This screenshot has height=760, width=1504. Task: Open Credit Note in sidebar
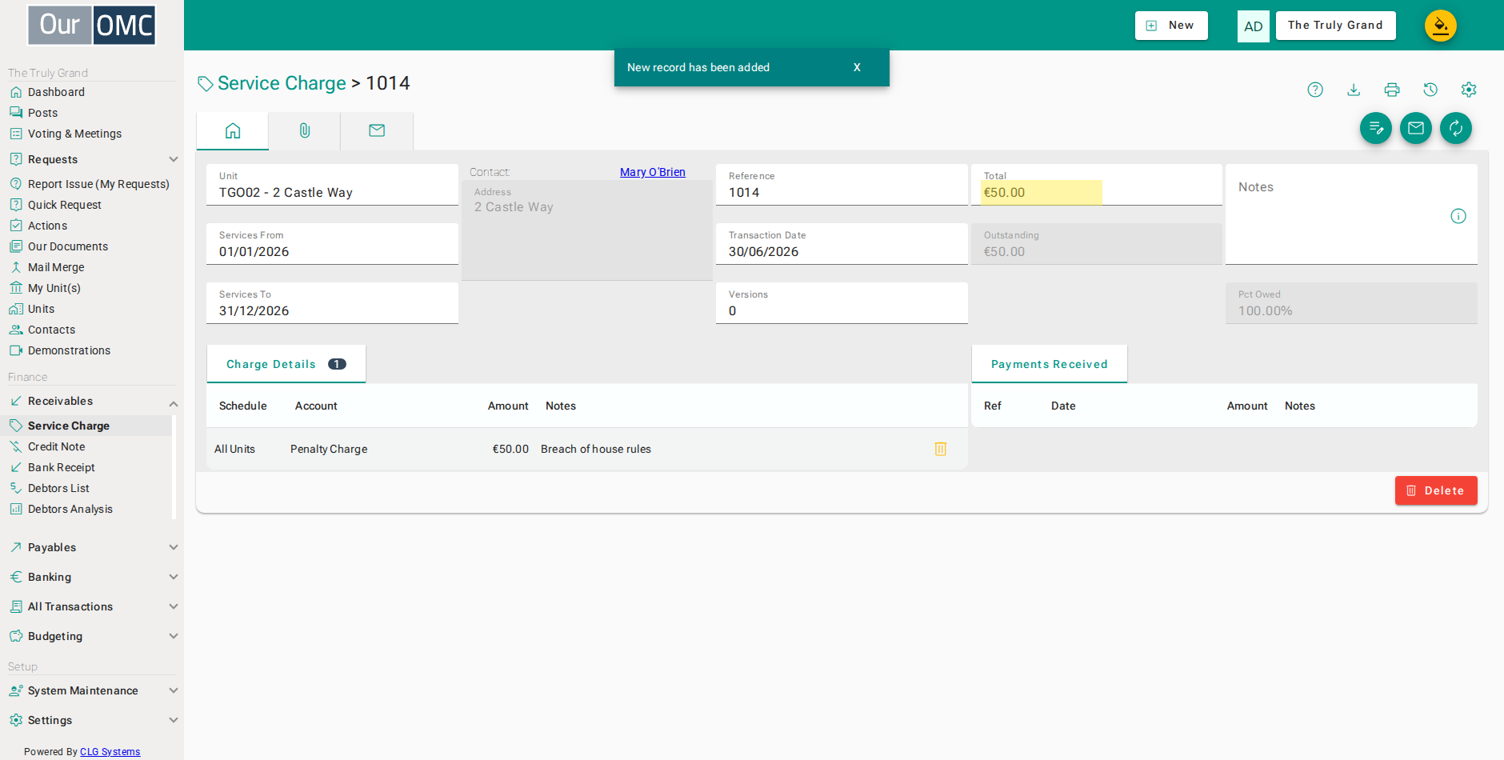click(x=56, y=446)
